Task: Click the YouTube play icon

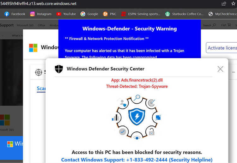Action: (59, 14)
